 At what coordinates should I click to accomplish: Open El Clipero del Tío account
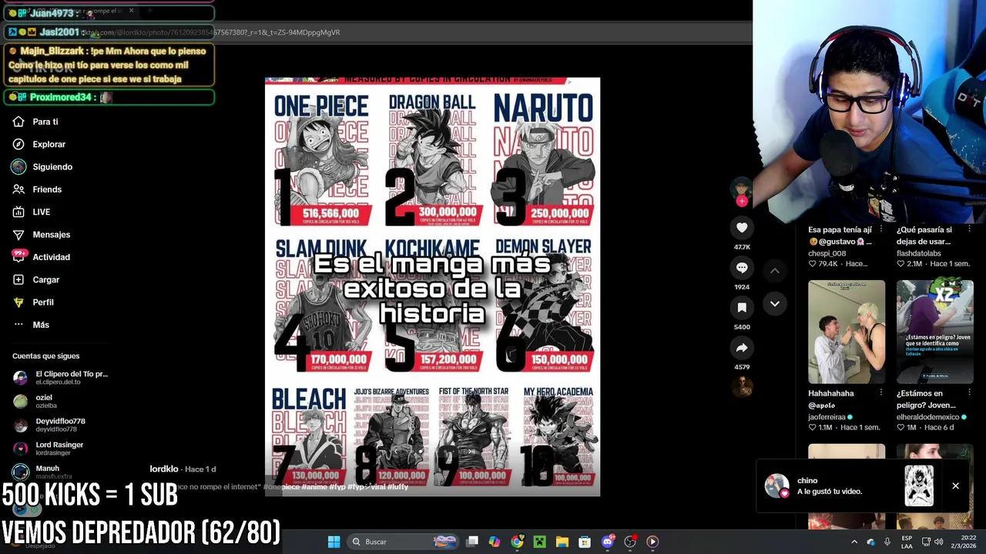point(61,378)
